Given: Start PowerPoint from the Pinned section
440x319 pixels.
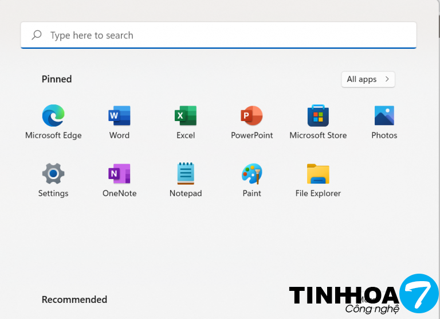Looking at the screenshot, I should click(x=252, y=116).
